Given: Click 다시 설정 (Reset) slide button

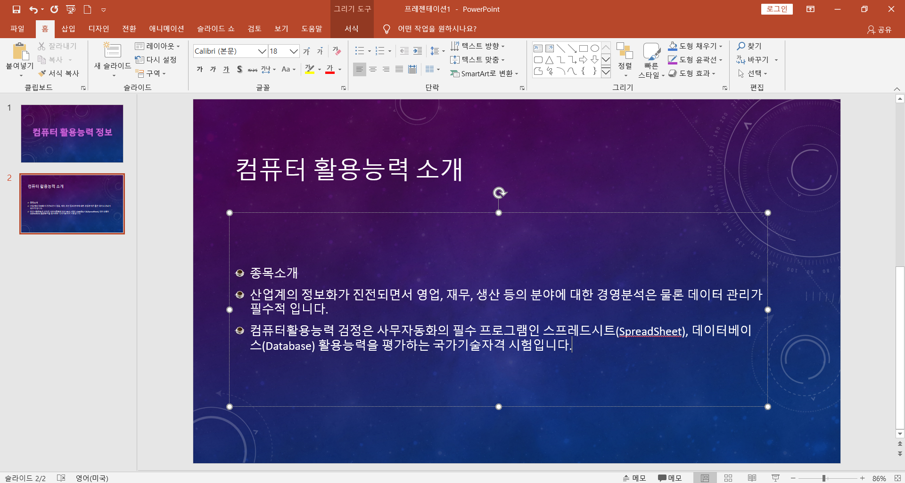Looking at the screenshot, I should [x=156, y=60].
